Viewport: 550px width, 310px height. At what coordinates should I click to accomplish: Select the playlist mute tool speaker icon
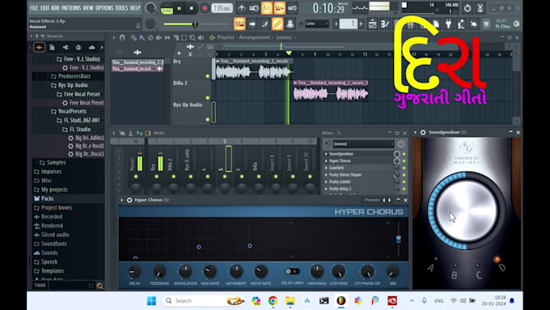pos(159,37)
